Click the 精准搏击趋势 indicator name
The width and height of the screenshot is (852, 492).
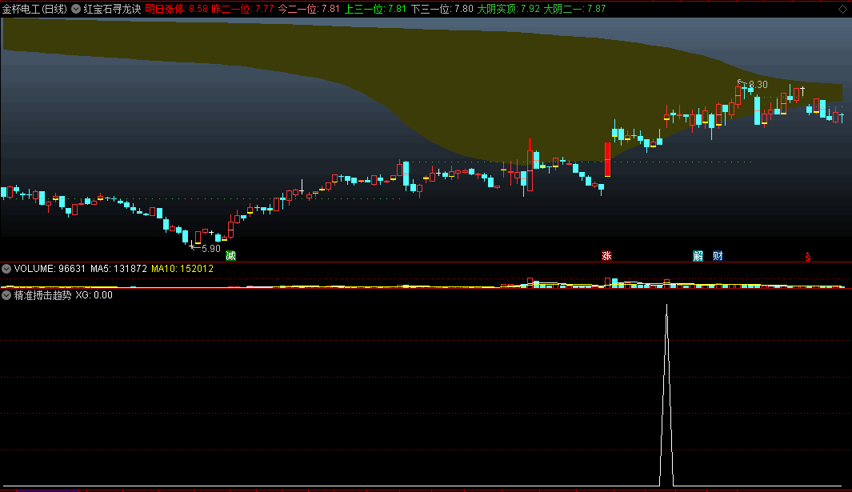pos(42,295)
